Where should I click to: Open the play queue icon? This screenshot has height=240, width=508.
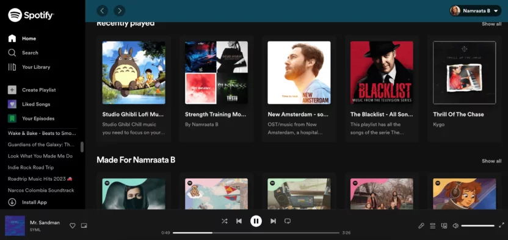[432, 226]
